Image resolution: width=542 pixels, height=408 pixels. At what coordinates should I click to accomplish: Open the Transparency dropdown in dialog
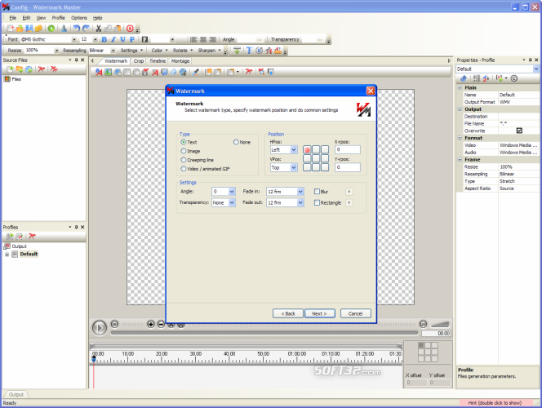232,203
